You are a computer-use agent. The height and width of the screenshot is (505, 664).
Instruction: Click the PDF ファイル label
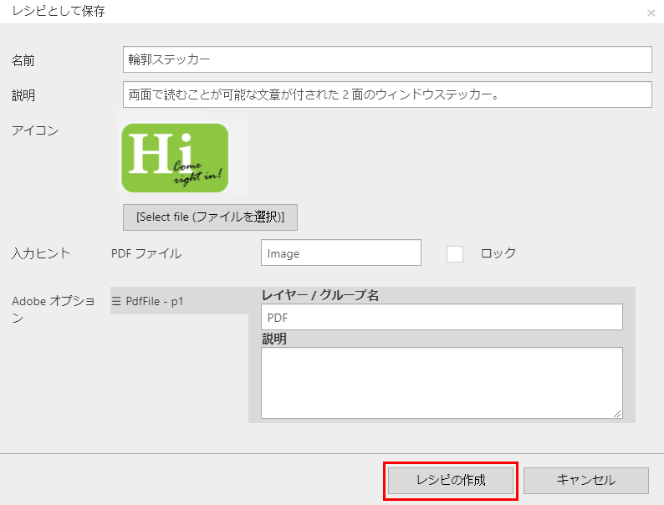[x=146, y=253]
